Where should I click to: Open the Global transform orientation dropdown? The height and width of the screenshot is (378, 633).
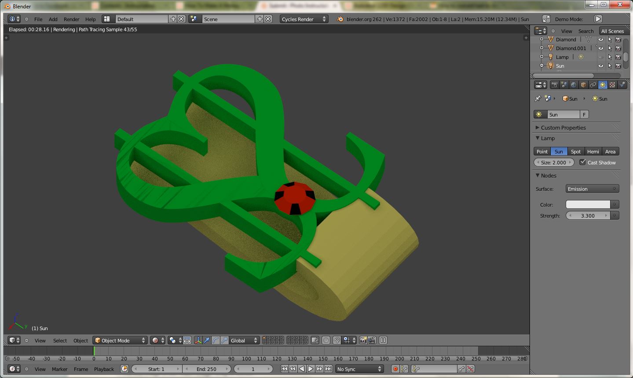(x=245, y=340)
